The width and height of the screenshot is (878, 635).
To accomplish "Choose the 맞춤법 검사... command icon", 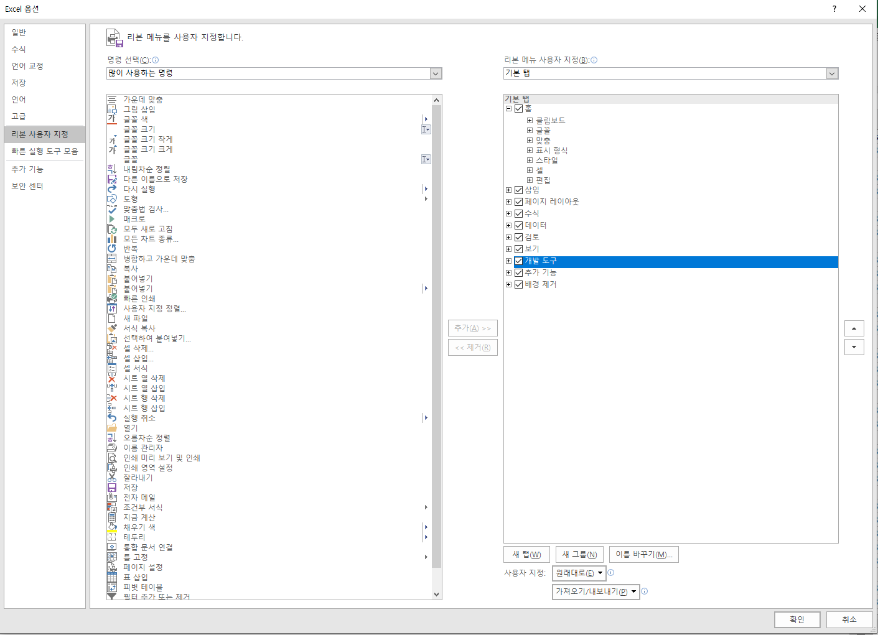I will [112, 209].
